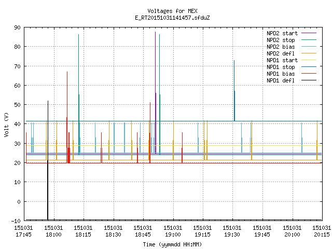This screenshot has height=249, width=332.
Task: Click the x-axis tick label 19:45
Action: pos(262,234)
